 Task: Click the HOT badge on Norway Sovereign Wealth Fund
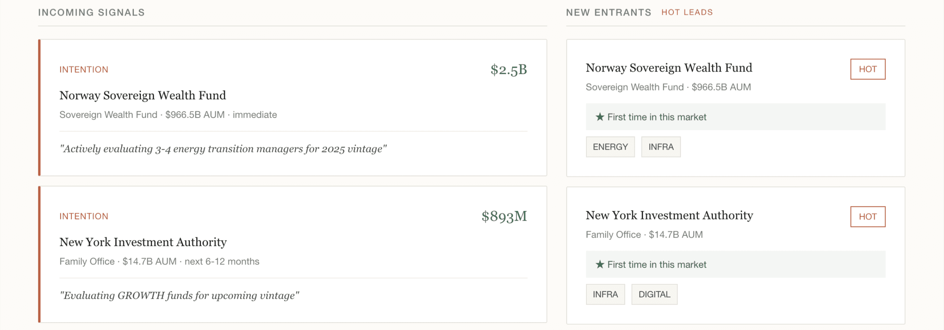(867, 69)
